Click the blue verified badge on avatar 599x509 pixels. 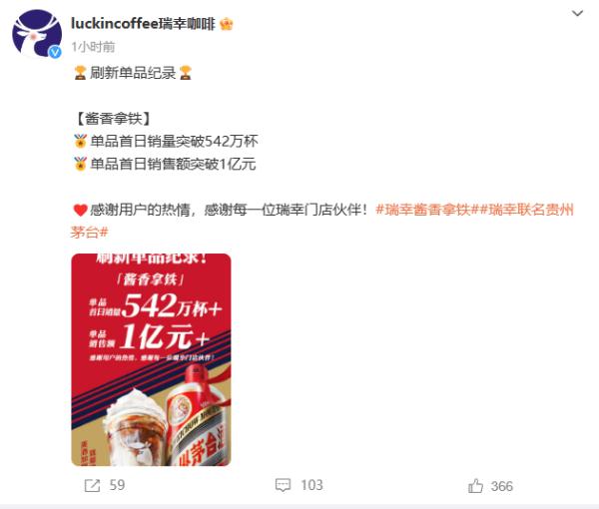coord(55,52)
